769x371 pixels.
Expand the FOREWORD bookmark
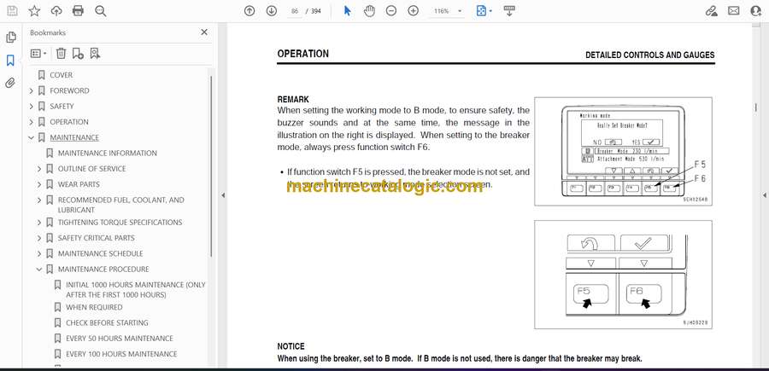pyautogui.click(x=32, y=90)
